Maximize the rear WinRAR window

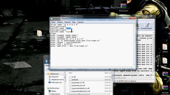pos(146,16)
